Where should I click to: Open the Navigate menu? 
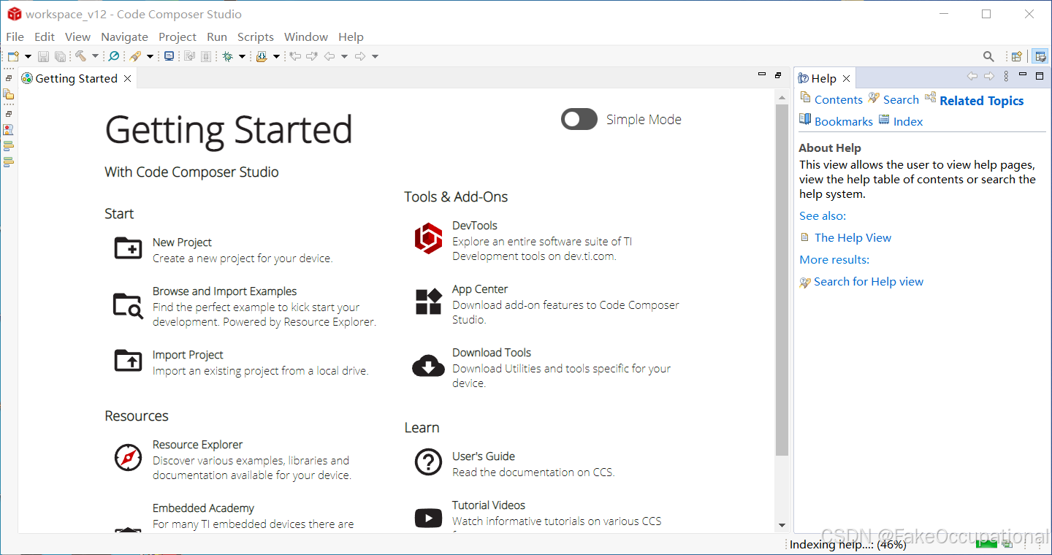pyautogui.click(x=124, y=37)
